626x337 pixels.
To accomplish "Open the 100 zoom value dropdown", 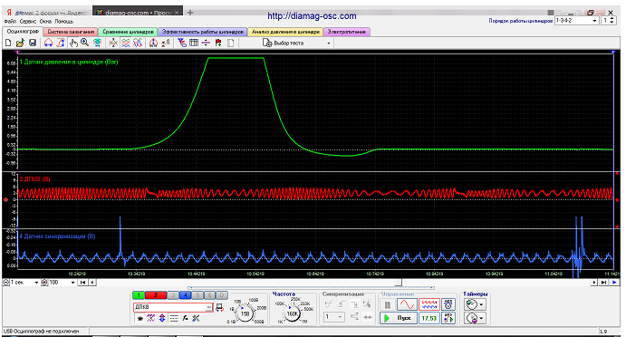I will pyautogui.click(x=72, y=283).
